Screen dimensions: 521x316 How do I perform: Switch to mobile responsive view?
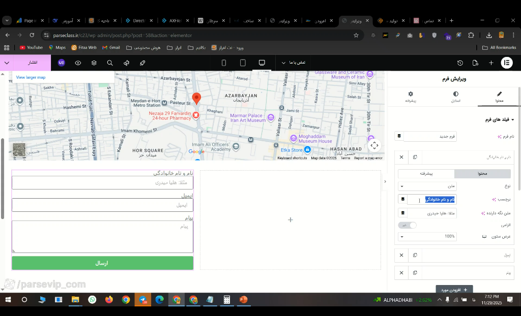point(224,62)
